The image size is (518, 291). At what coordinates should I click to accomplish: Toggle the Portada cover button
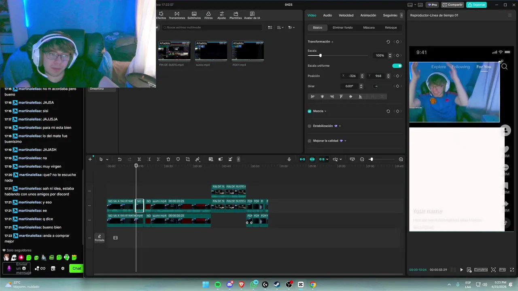(x=99, y=238)
